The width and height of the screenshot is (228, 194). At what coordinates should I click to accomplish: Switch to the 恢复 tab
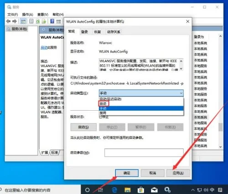point(98,32)
